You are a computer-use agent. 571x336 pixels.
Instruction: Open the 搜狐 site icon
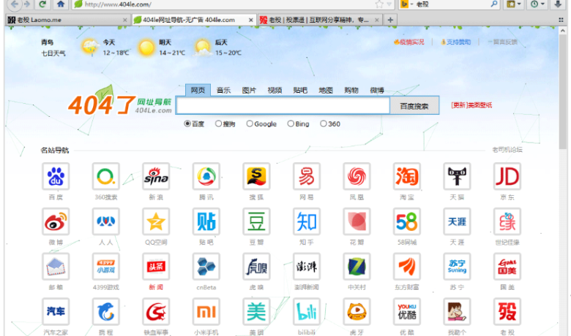[x=256, y=176]
